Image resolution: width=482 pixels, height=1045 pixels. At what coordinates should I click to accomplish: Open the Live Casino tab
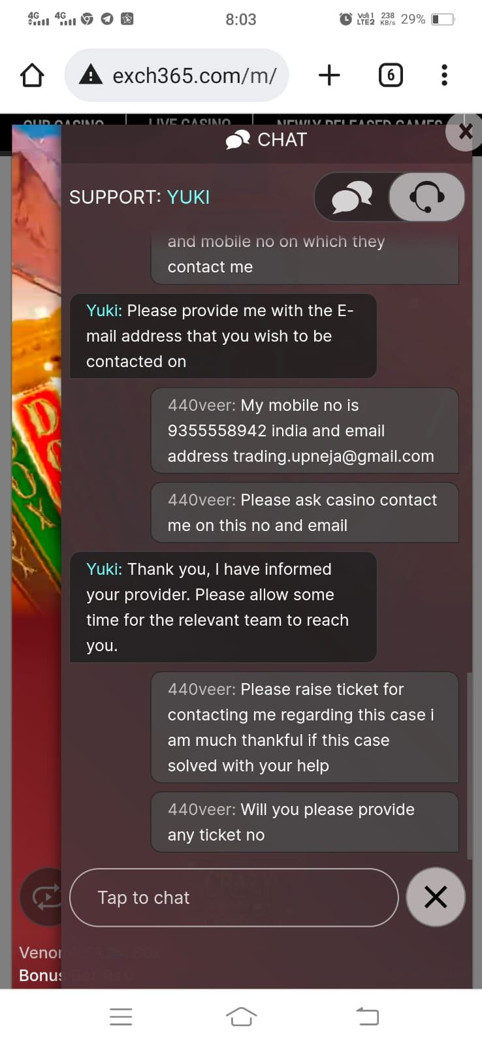189,121
